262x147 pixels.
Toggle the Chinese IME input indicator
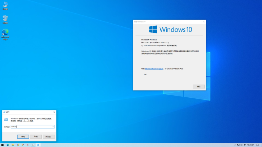click(x=245, y=145)
